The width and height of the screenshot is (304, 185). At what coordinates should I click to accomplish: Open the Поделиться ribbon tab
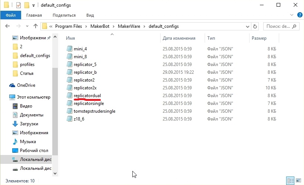(64, 15)
